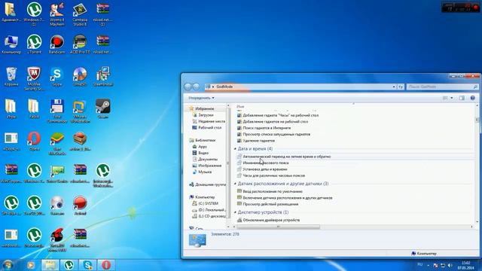Switch to Explorer in the taskbar
The width and height of the screenshot is (482, 271).
50,265
